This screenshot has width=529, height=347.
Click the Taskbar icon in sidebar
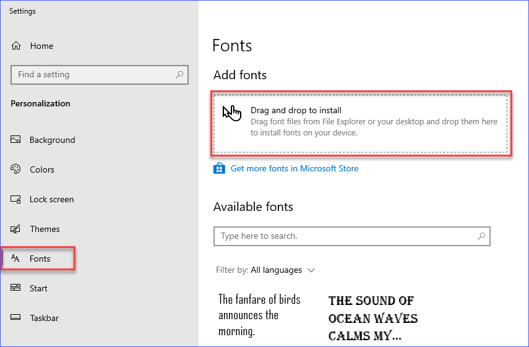15,317
